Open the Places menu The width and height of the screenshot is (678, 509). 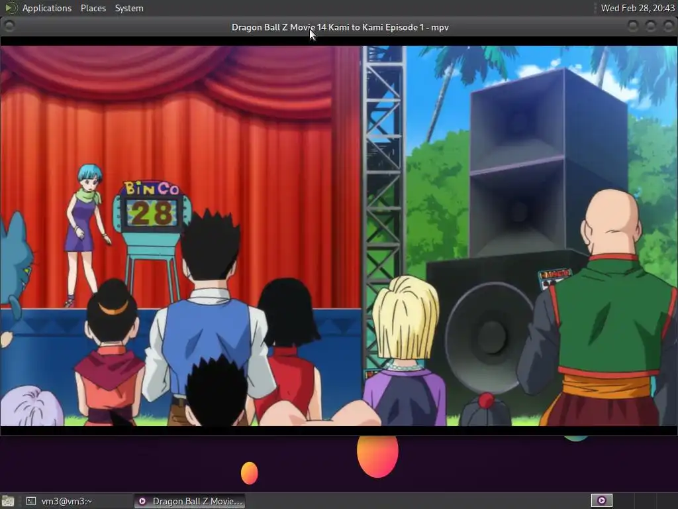coord(93,8)
